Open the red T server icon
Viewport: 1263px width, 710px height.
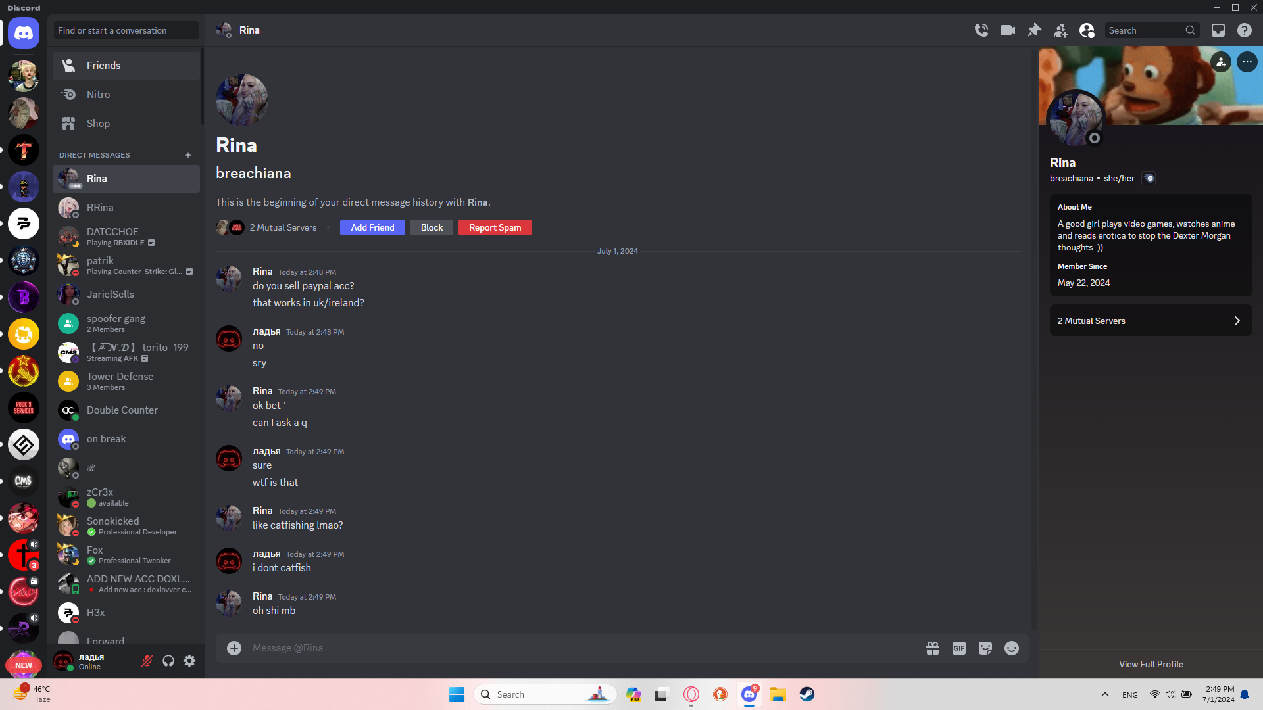click(24, 150)
